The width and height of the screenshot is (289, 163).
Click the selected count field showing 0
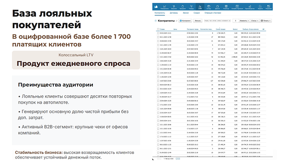(x=236, y=21)
